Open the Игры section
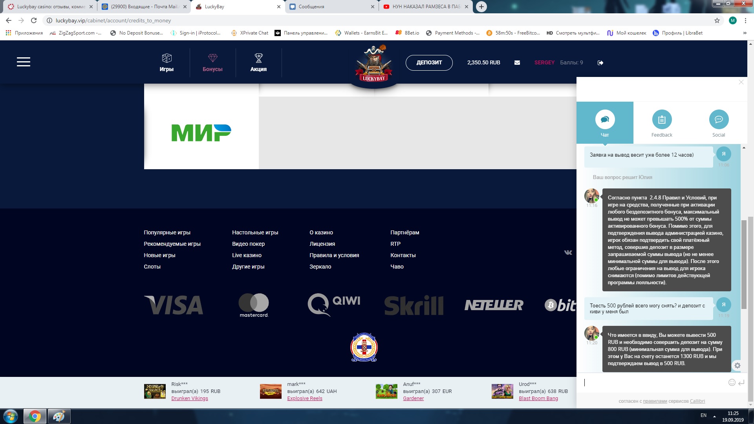This screenshot has width=754, height=424. tap(167, 62)
